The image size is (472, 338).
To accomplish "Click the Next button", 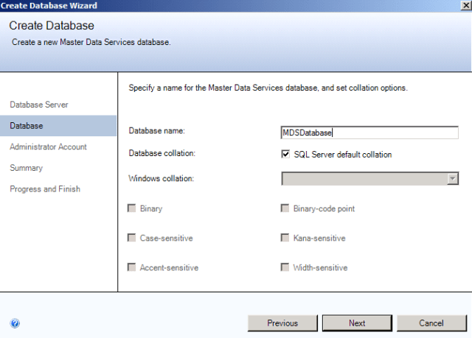I will 357,323.
